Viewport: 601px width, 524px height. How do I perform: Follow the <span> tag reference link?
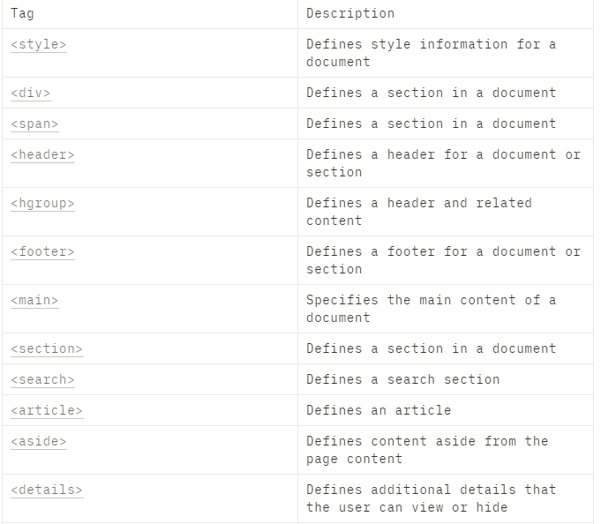click(34, 124)
